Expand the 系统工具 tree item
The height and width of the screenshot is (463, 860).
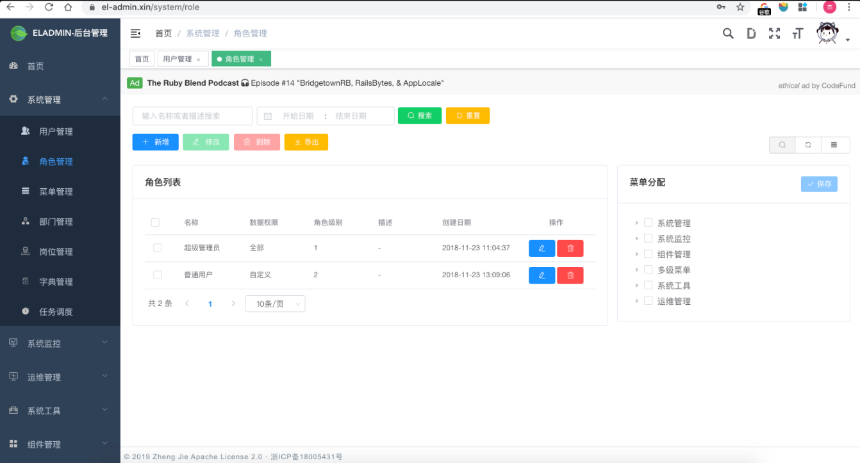[x=636, y=285]
